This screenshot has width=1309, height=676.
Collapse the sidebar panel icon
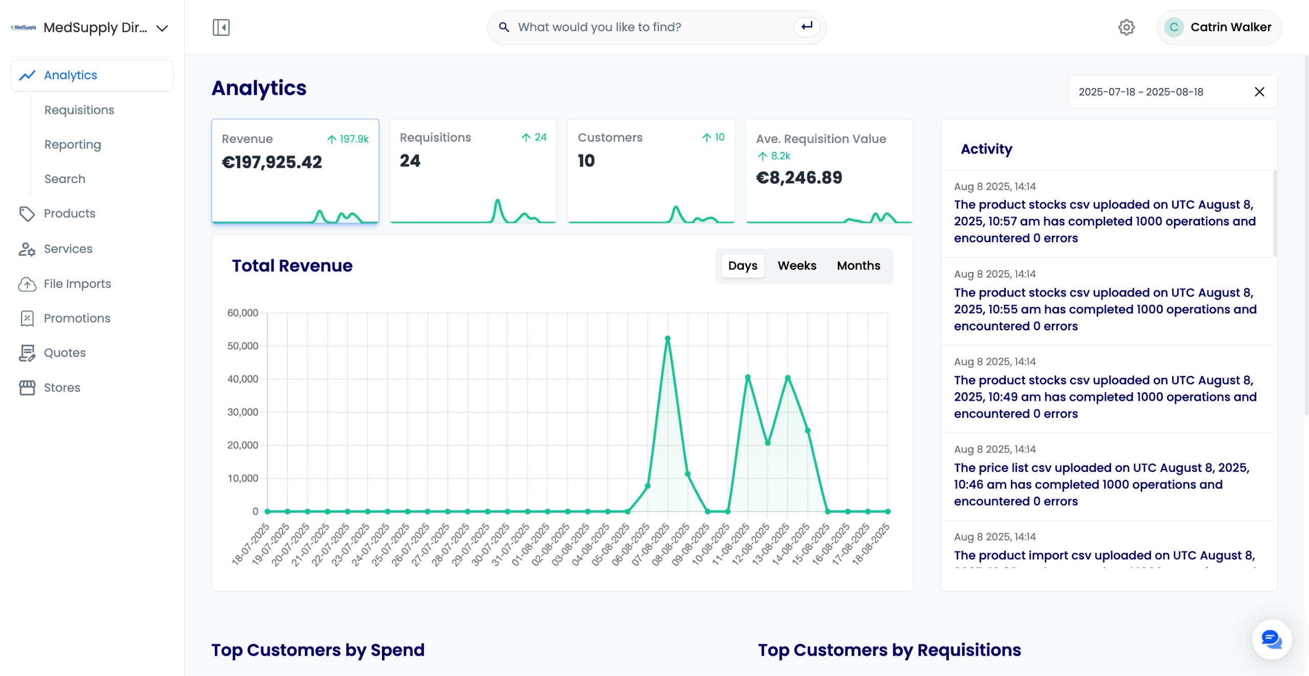[221, 27]
